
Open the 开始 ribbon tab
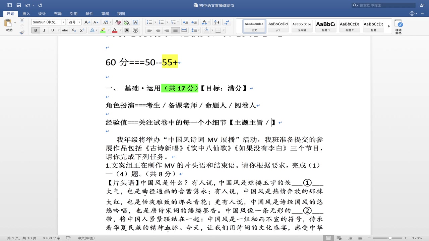click(10, 14)
